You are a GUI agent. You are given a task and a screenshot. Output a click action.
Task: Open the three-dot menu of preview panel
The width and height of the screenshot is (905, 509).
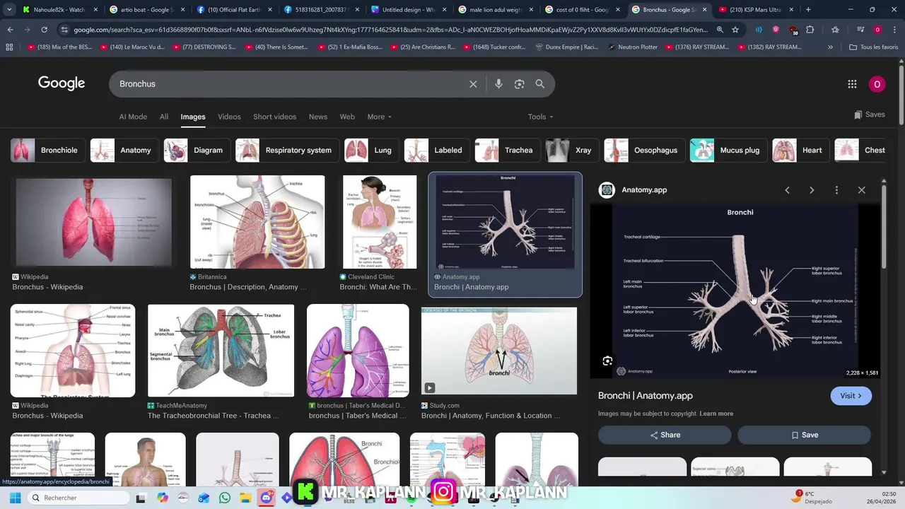click(x=836, y=190)
